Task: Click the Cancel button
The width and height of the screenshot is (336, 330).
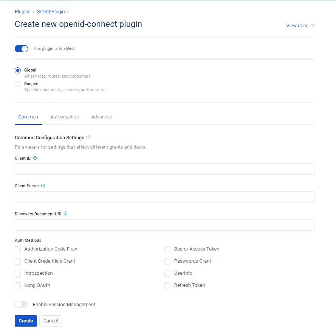Action: pyautogui.click(x=51, y=321)
